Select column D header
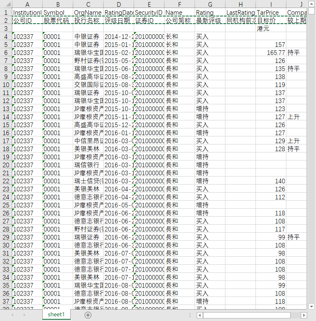Image resolution: width=316 pixels, height=321 pixels. point(118,4)
